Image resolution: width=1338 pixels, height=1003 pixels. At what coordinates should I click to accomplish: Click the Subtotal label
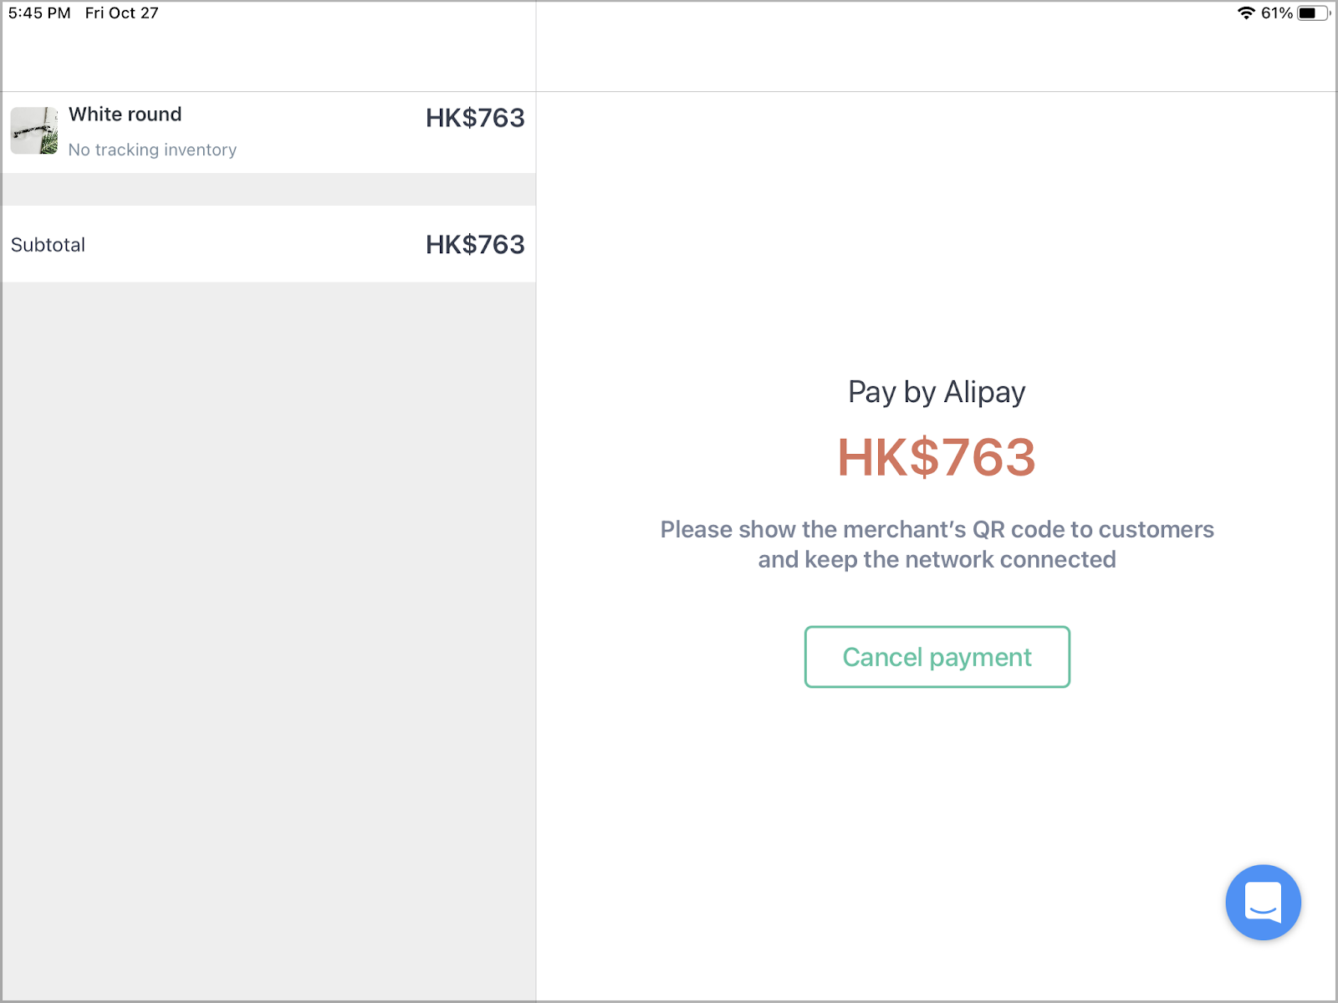(x=48, y=245)
